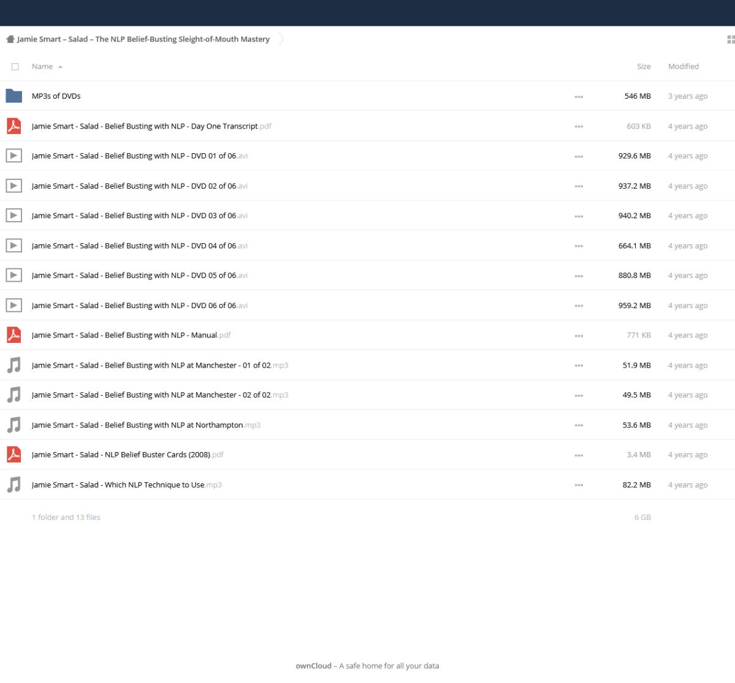This screenshot has width=735, height=683.
Task: Open more actions for DVD 04 of 06
Action: tap(579, 246)
